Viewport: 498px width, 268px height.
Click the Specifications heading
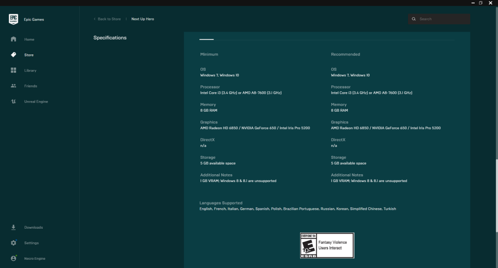pyautogui.click(x=110, y=38)
